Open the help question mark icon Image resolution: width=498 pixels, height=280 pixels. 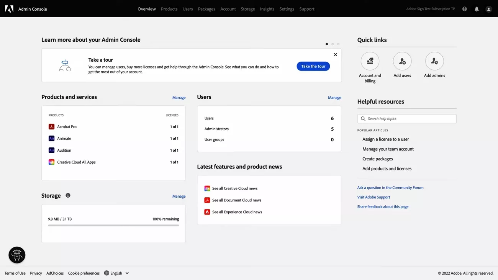point(465,9)
